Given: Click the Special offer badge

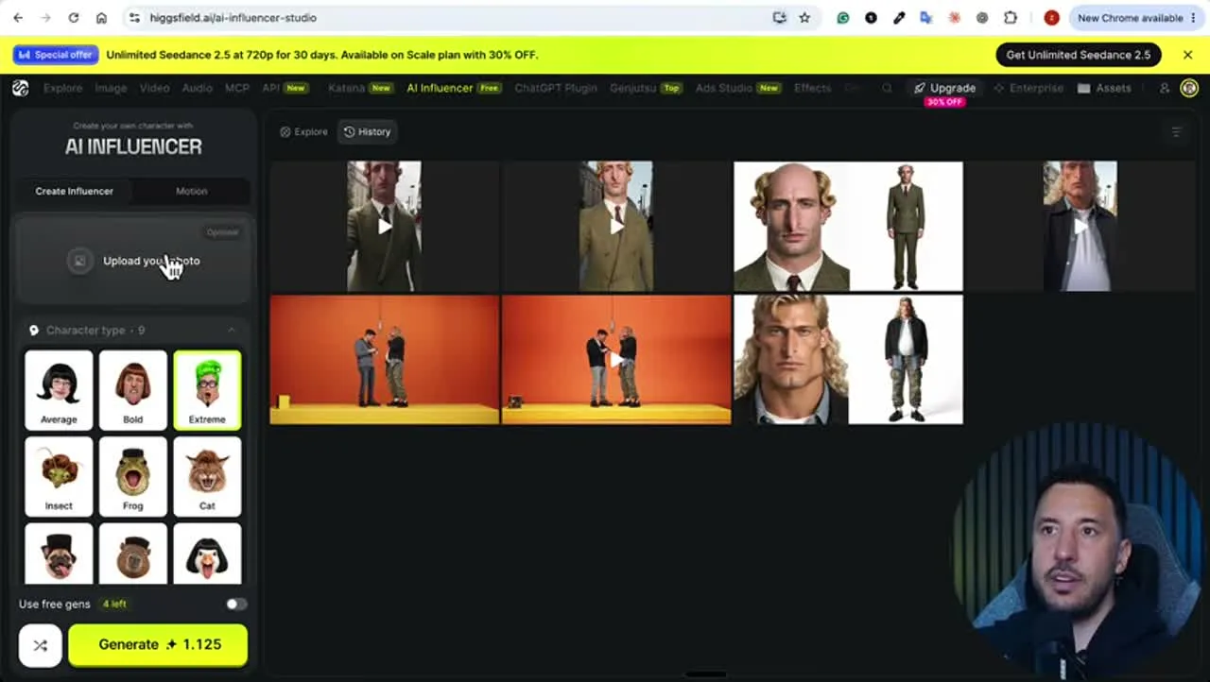Looking at the screenshot, I should point(57,55).
